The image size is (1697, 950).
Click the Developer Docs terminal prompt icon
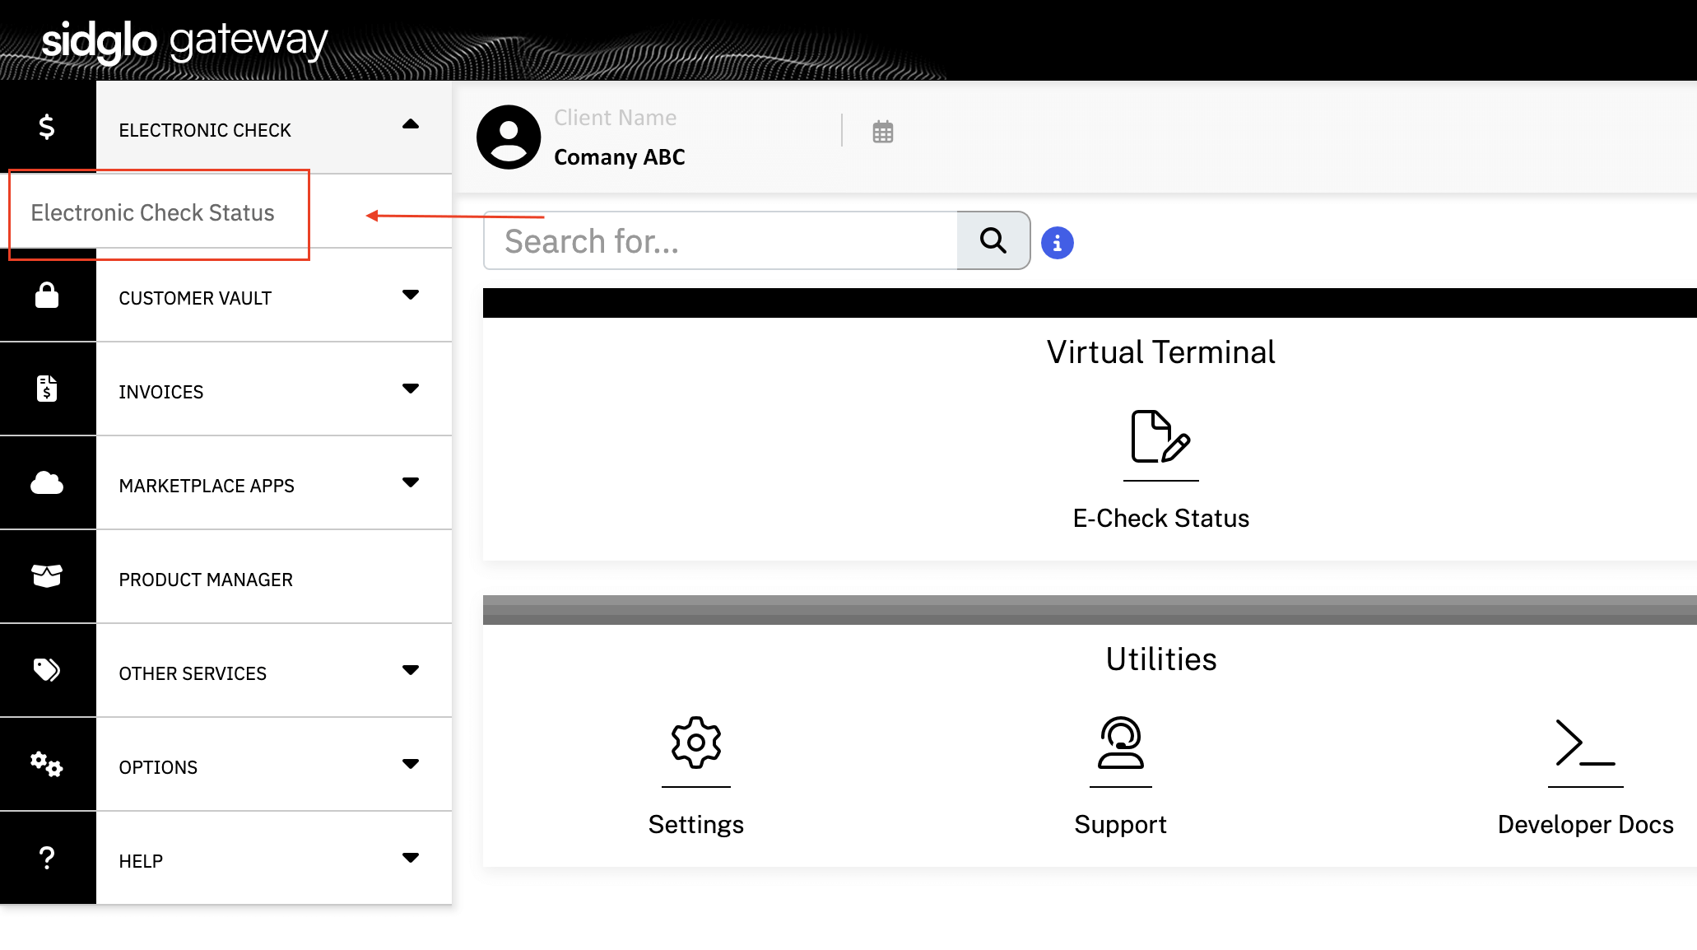(1585, 743)
